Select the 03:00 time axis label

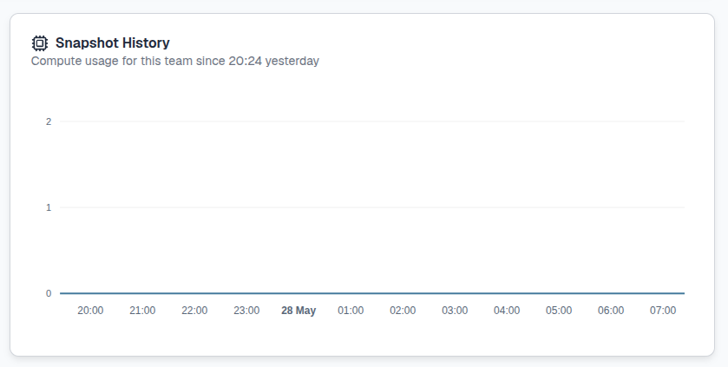[x=455, y=311]
